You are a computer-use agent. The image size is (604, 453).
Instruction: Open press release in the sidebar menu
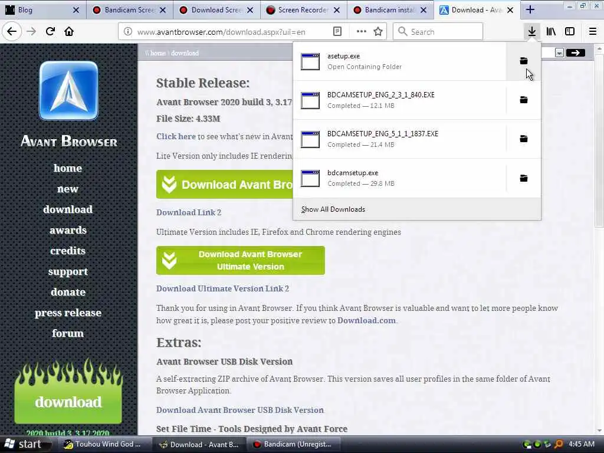68,313
